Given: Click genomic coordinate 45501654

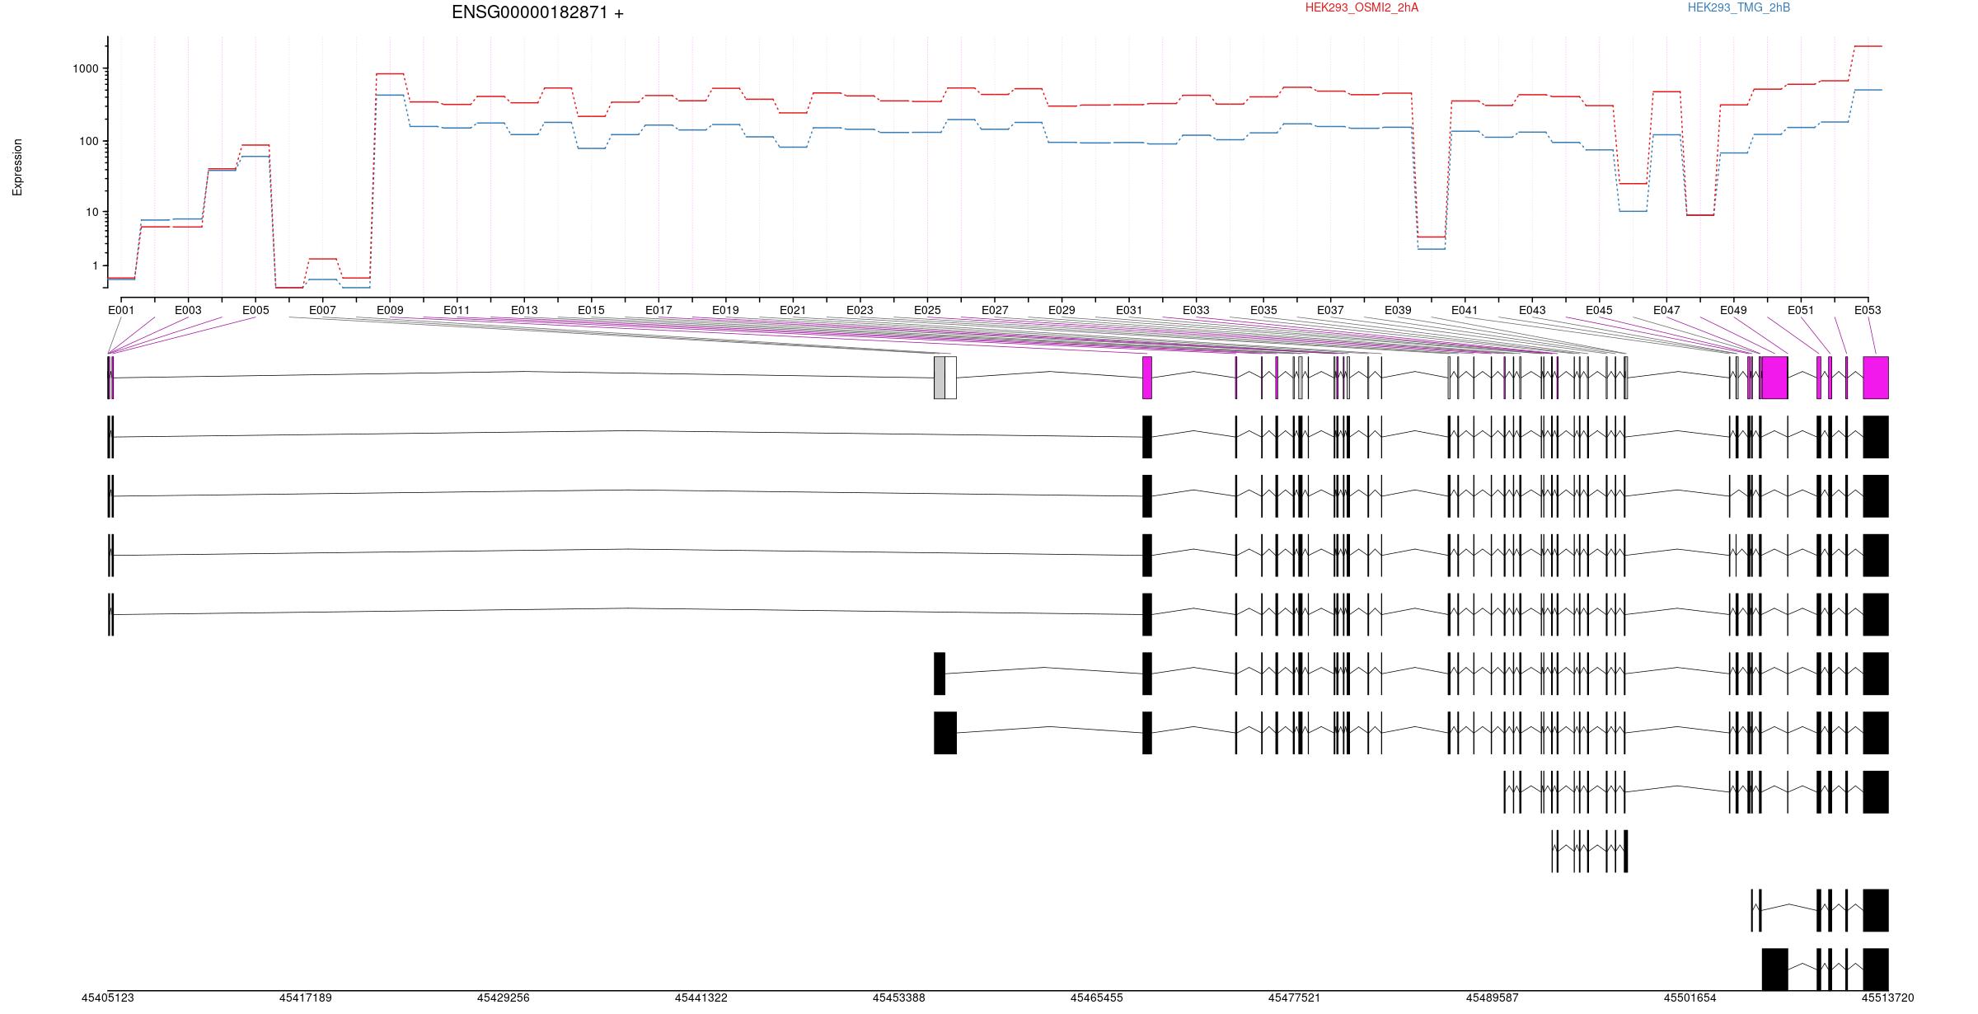Looking at the screenshot, I should pos(1690,998).
